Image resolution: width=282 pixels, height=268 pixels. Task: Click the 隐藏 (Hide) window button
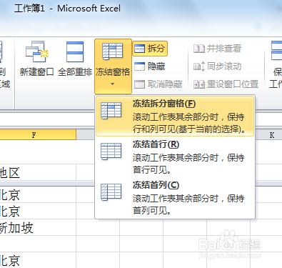pos(150,66)
